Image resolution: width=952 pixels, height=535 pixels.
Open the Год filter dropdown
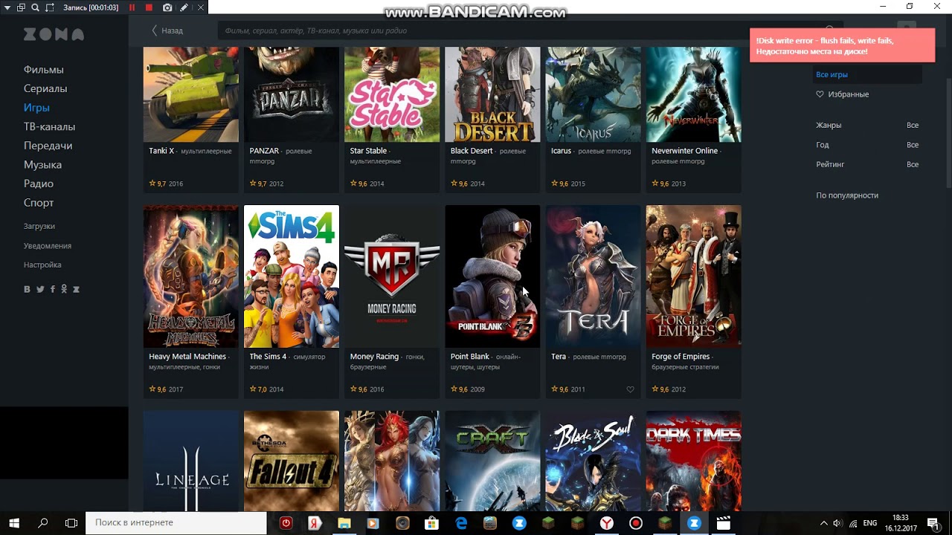tap(867, 145)
